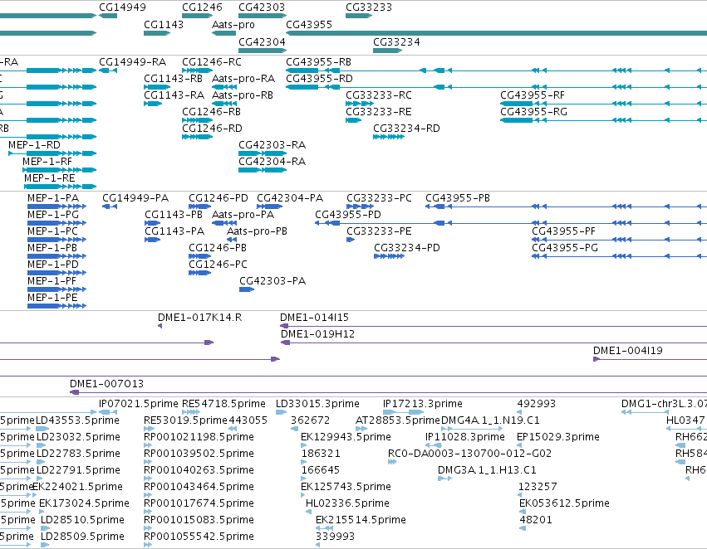
Task: Click protein CG14949-PA
Action: coord(135,198)
